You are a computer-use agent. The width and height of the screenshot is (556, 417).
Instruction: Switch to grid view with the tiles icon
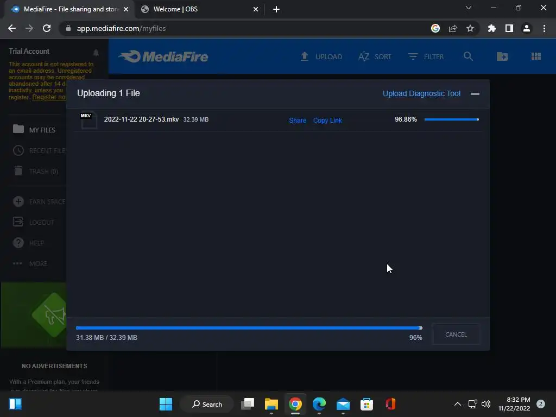[536, 56]
